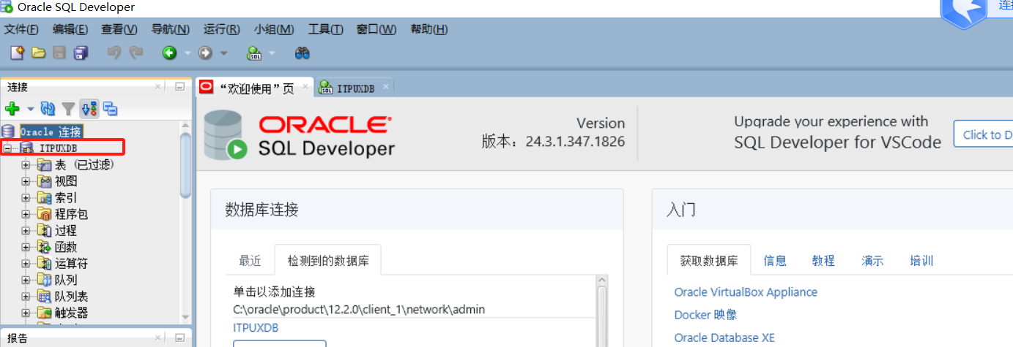Open dropdown arrow beside SQL Worksheet icon
Screen dimensions: 1013x347
click(272, 53)
